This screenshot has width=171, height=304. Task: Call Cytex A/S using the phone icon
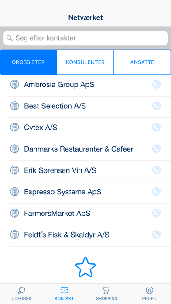pyautogui.click(x=156, y=128)
